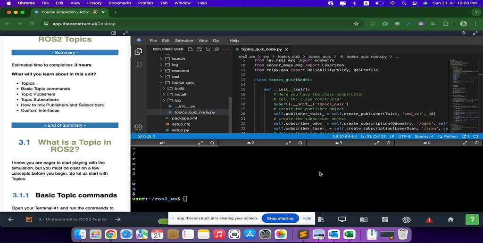Open the Explorer view in the activity bar
Screen dimensions: 483x243
tap(139, 51)
